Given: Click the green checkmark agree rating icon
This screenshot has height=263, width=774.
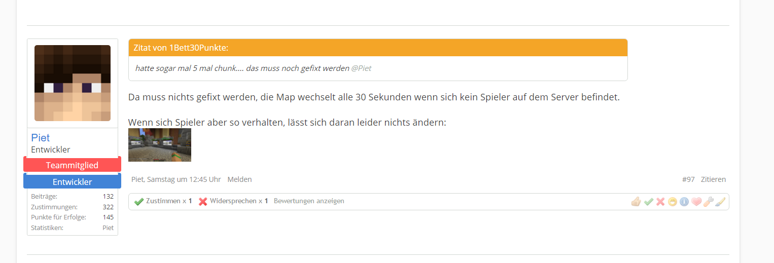Looking at the screenshot, I should 648,202.
